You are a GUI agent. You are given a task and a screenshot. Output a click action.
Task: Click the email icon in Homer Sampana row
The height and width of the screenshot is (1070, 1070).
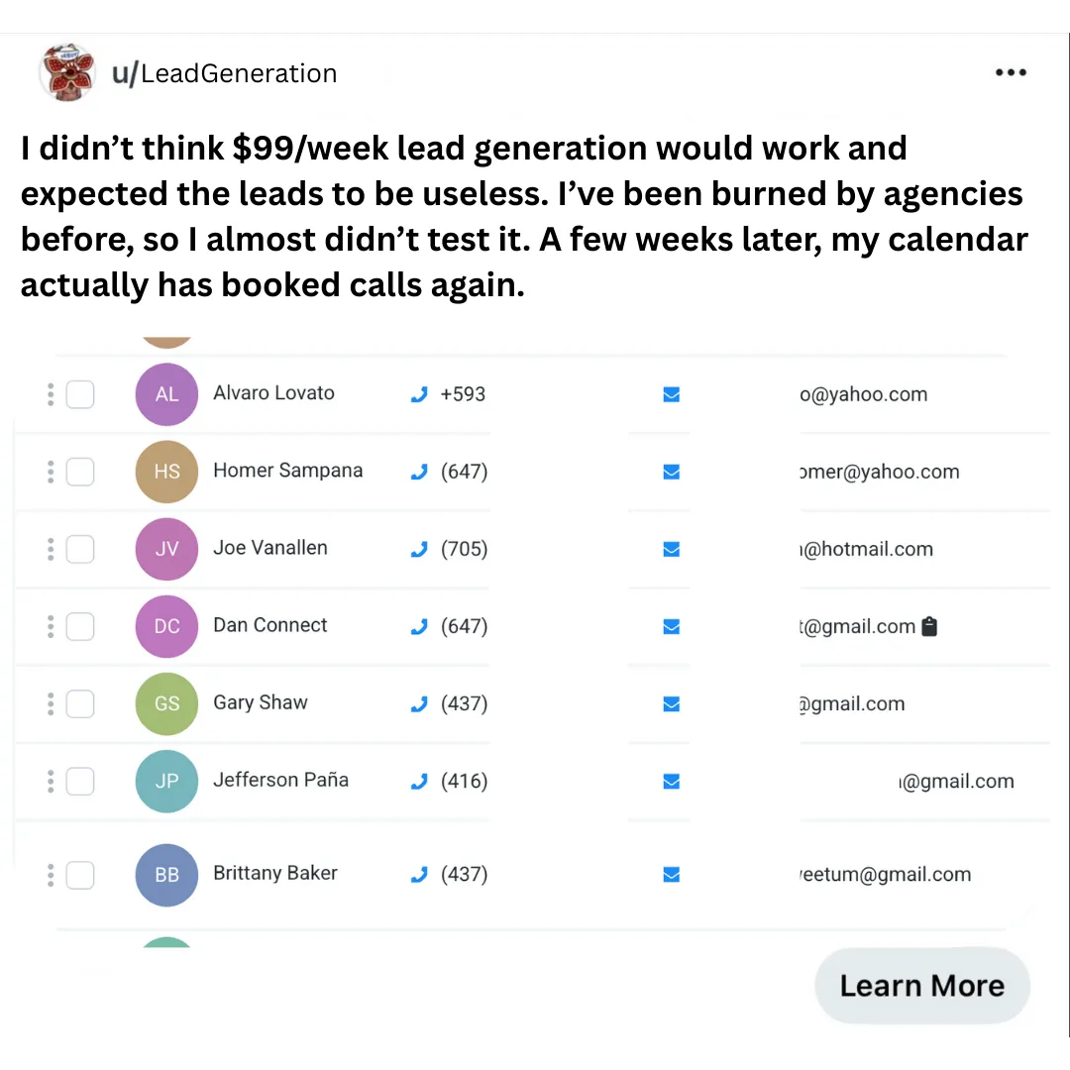(671, 472)
